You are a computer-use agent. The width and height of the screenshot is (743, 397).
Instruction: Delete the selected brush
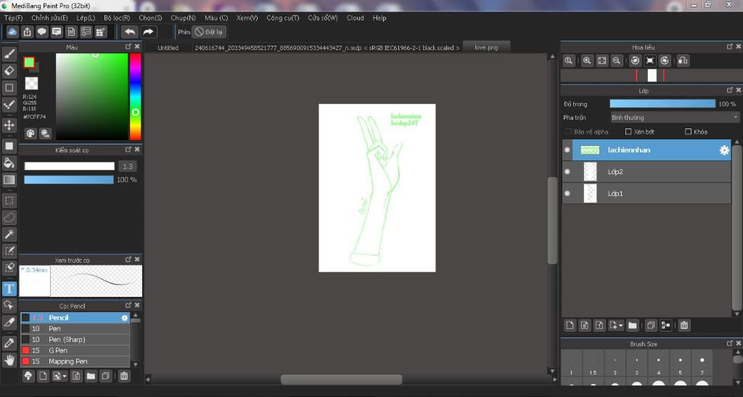tap(123, 376)
